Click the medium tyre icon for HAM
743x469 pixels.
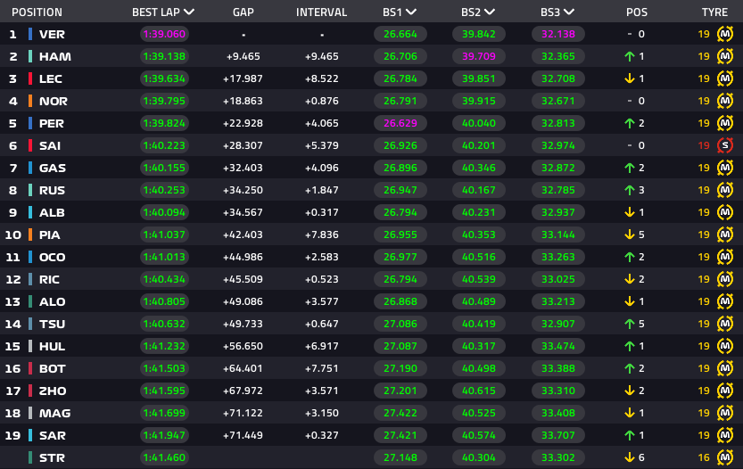(725, 56)
